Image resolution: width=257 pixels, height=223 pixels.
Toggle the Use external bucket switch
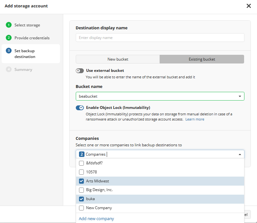(x=80, y=71)
